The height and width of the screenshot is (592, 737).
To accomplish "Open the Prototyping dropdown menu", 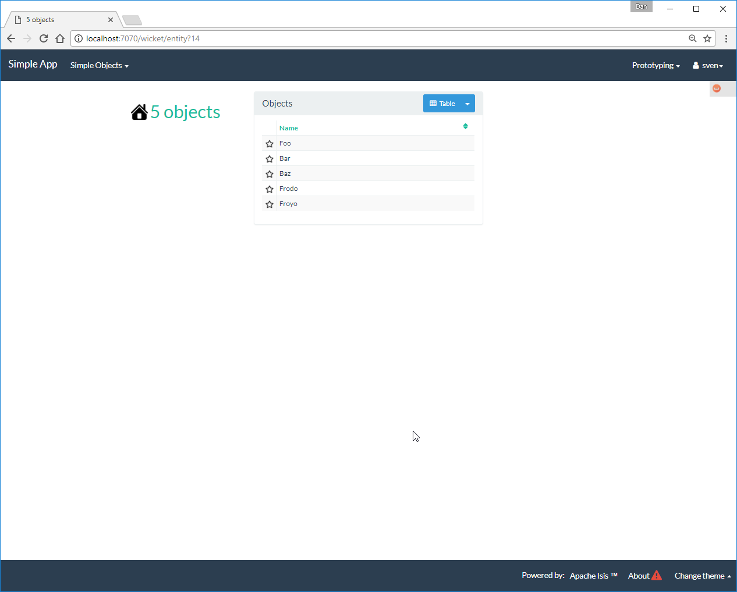I will pyautogui.click(x=655, y=65).
